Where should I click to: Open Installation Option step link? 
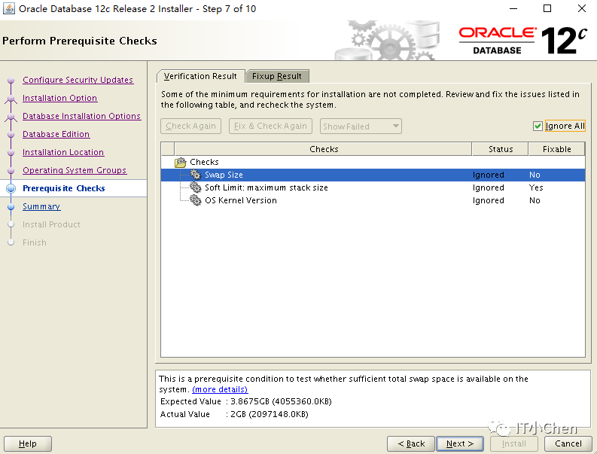(x=59, y=99)
